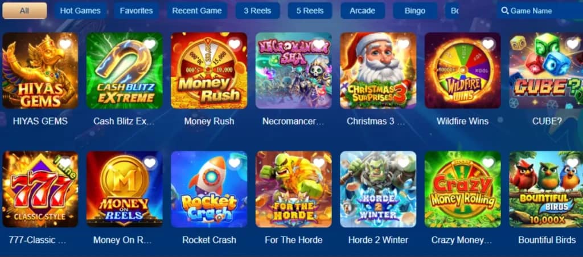This screenshot has width=583, height=257.
Task: Focus the Game Name search field
Action: 540,11
